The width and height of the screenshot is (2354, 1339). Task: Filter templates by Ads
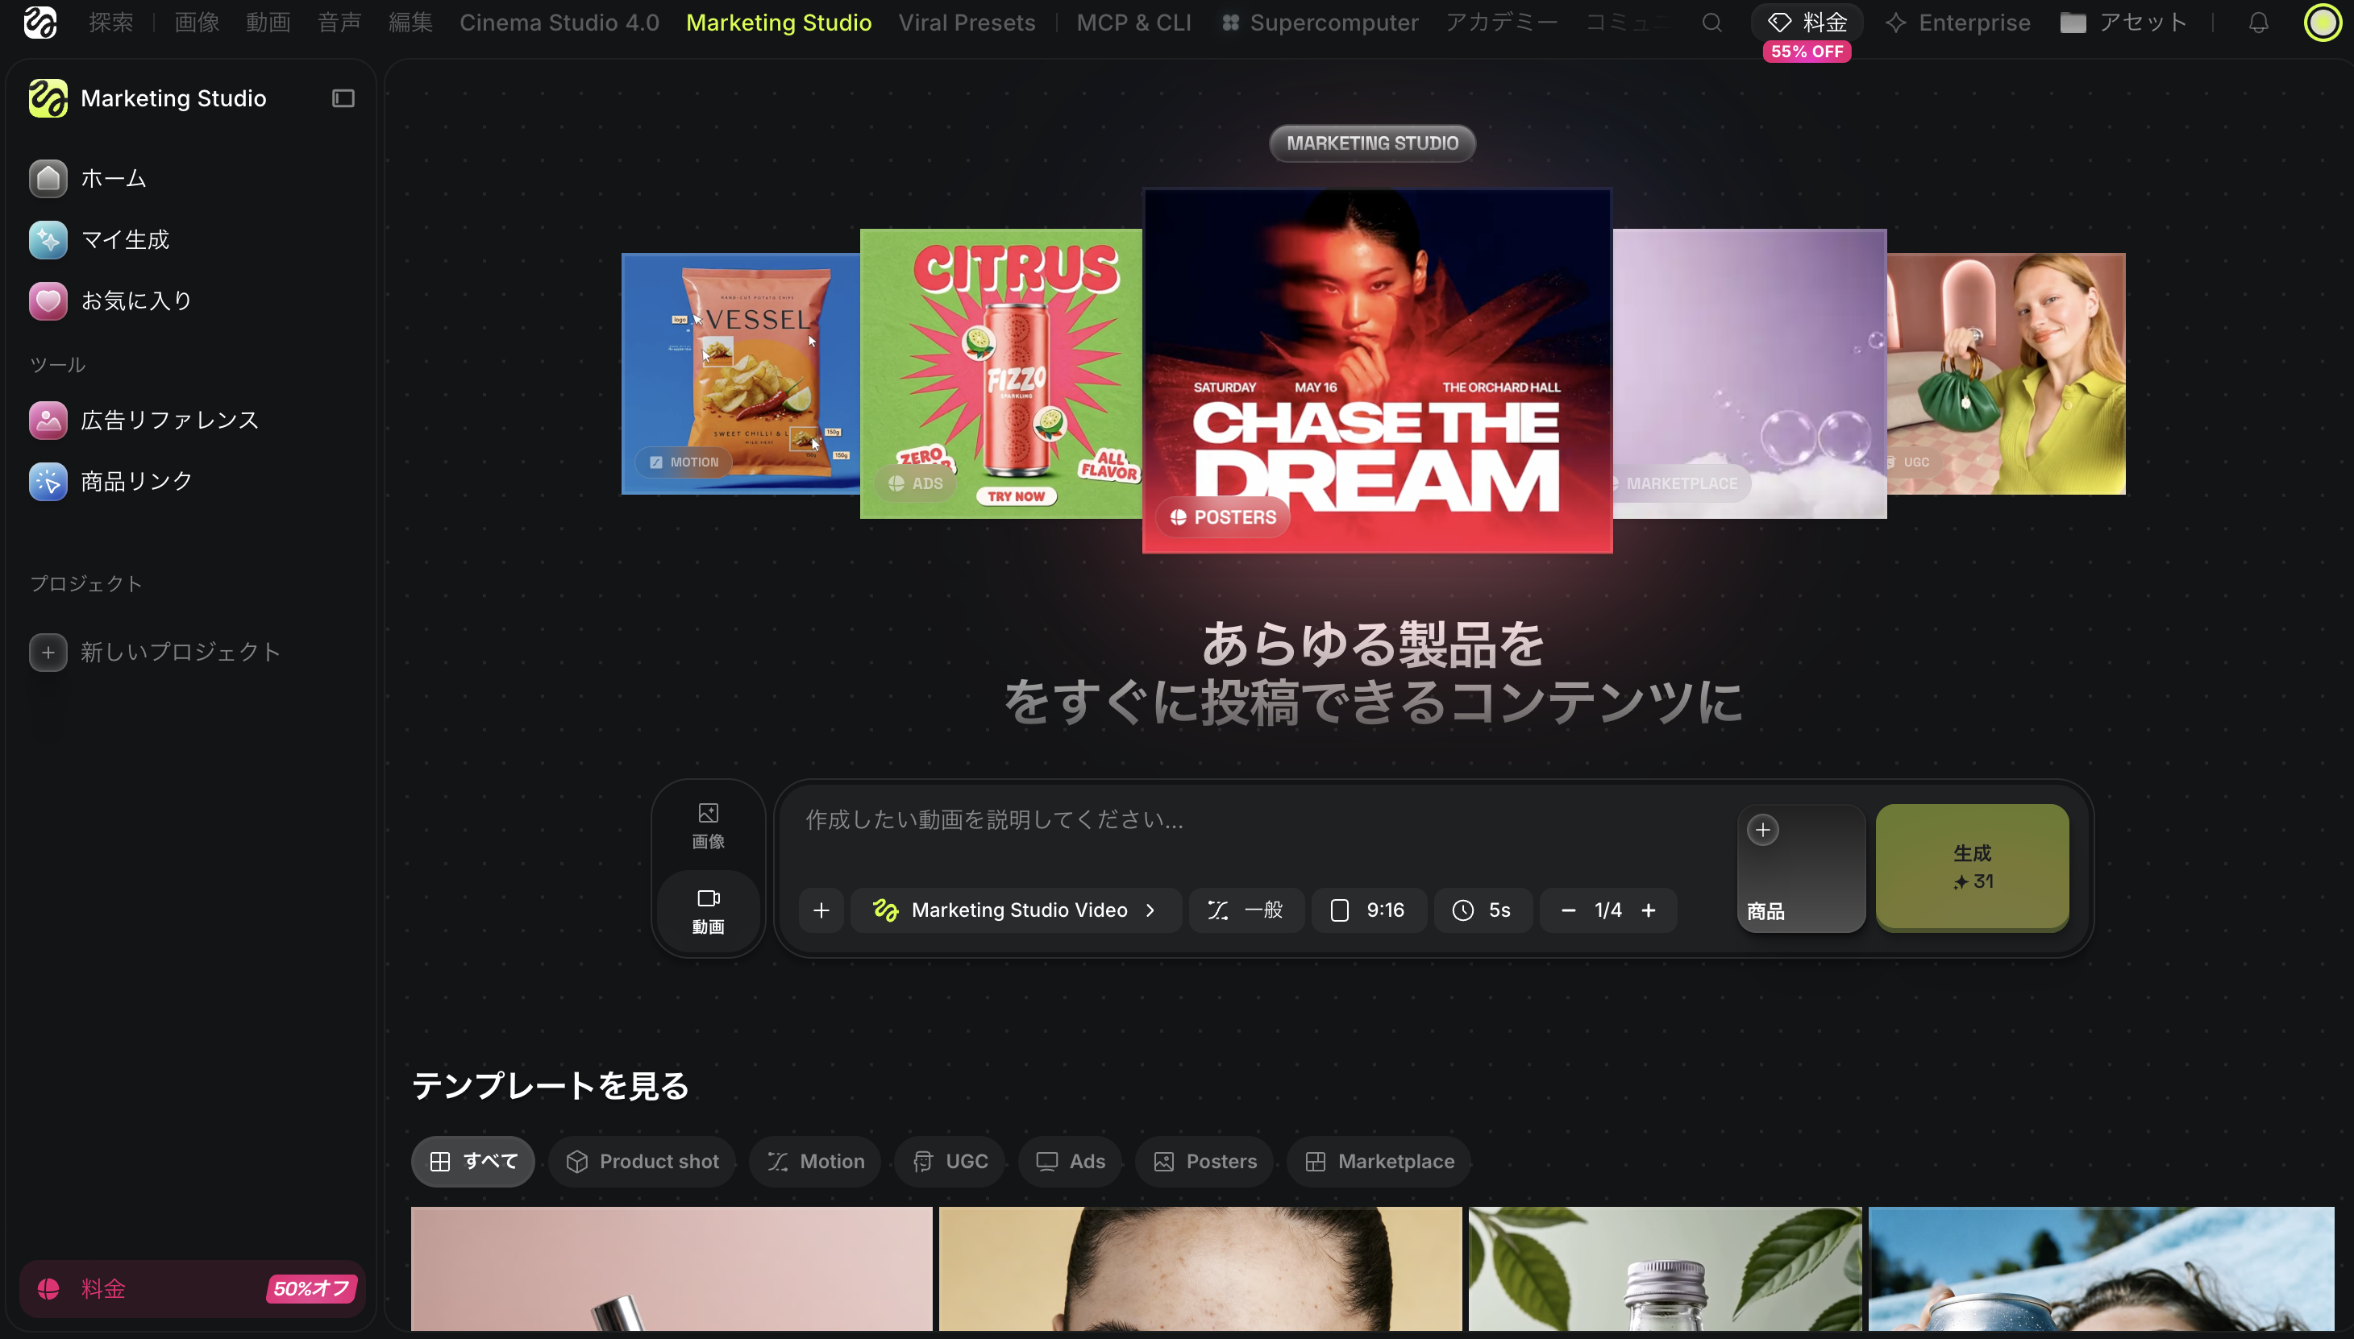tap(1071, 1162)
